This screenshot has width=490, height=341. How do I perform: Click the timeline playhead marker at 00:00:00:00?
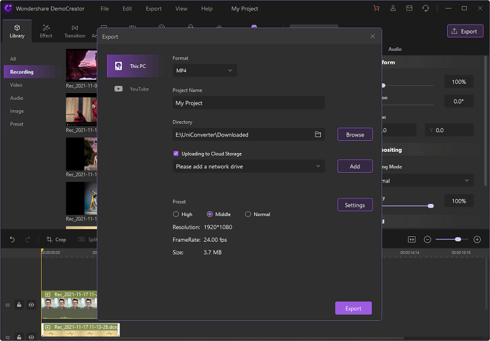(42, 251)
